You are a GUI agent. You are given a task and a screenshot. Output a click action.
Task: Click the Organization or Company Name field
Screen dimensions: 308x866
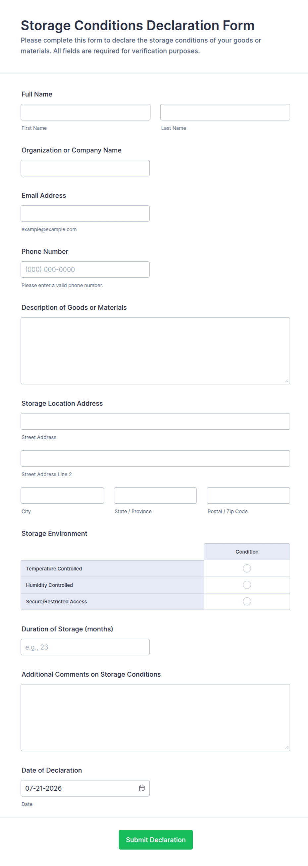tap(85, 168)
